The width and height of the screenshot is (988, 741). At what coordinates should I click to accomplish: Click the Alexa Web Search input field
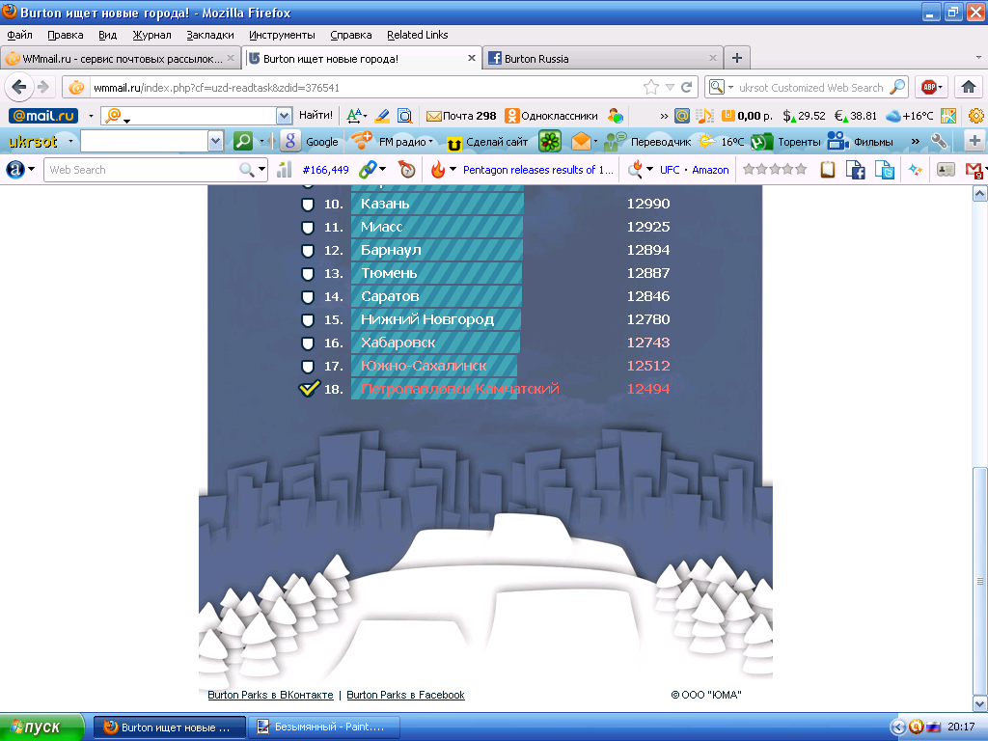pos(143,170)
